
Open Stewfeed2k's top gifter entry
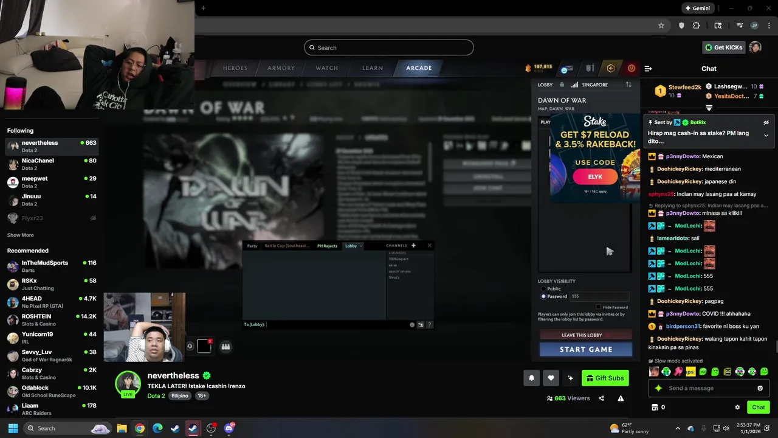tap(678, 91)
